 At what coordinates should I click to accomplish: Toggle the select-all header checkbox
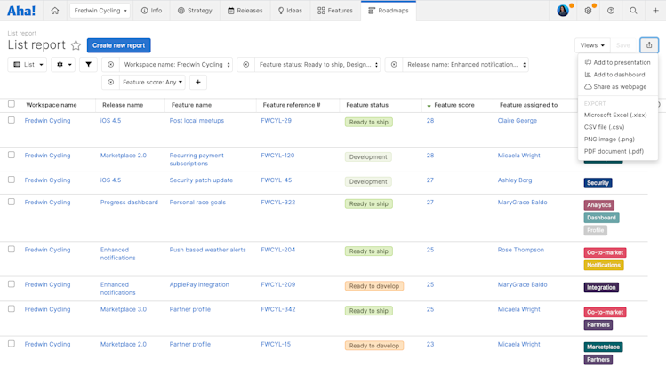12,104
